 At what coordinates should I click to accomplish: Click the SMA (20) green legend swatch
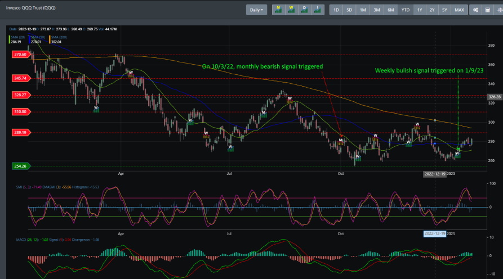pos(10,40)
